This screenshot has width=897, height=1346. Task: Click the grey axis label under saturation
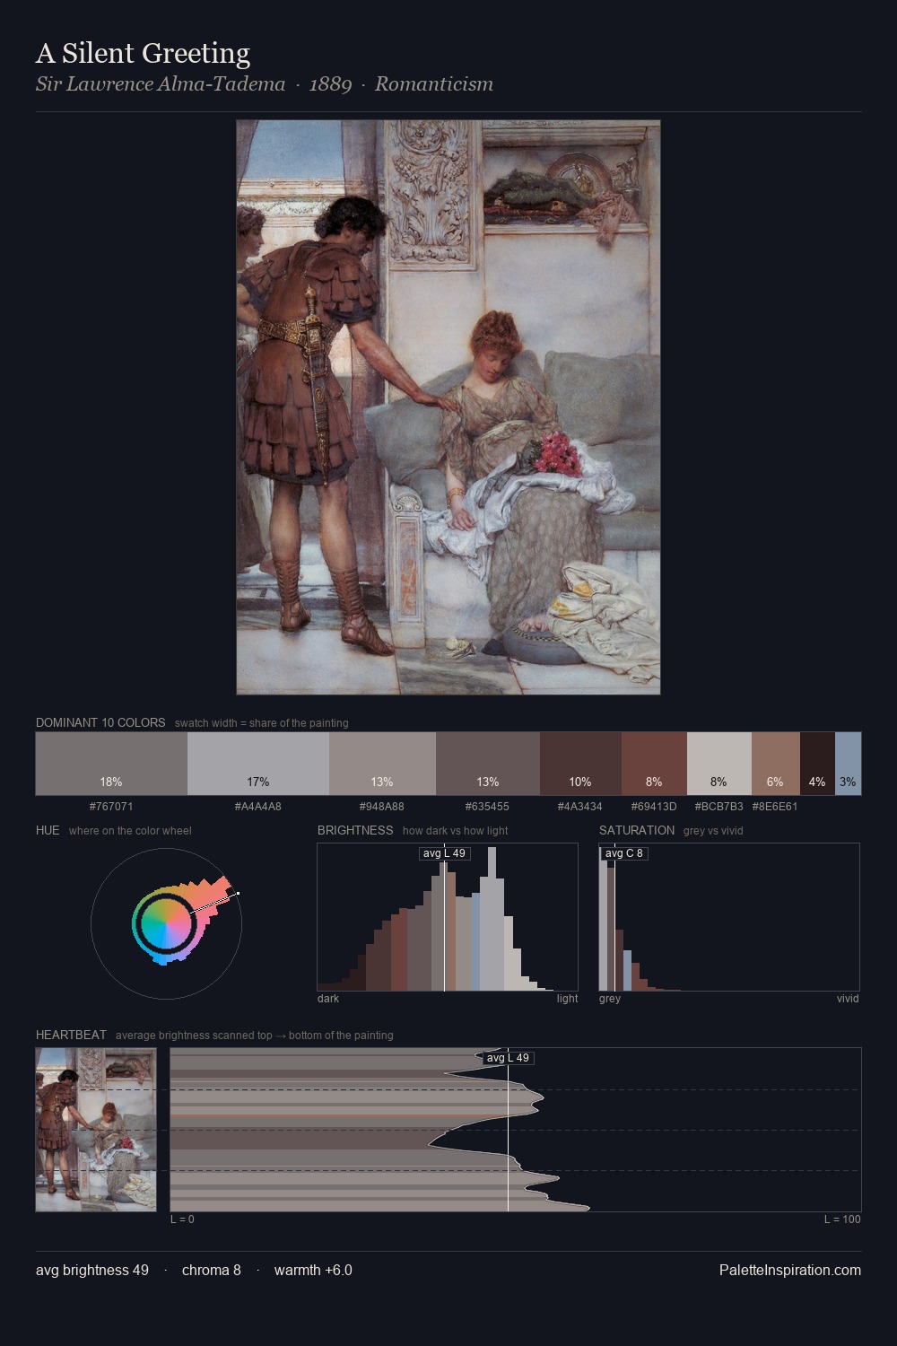[x=610, y=998]
